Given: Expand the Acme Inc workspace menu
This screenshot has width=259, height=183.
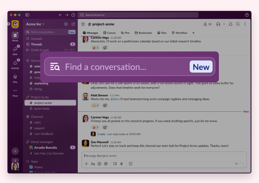Looking at the screenshot, I should (x=35, y=24).
